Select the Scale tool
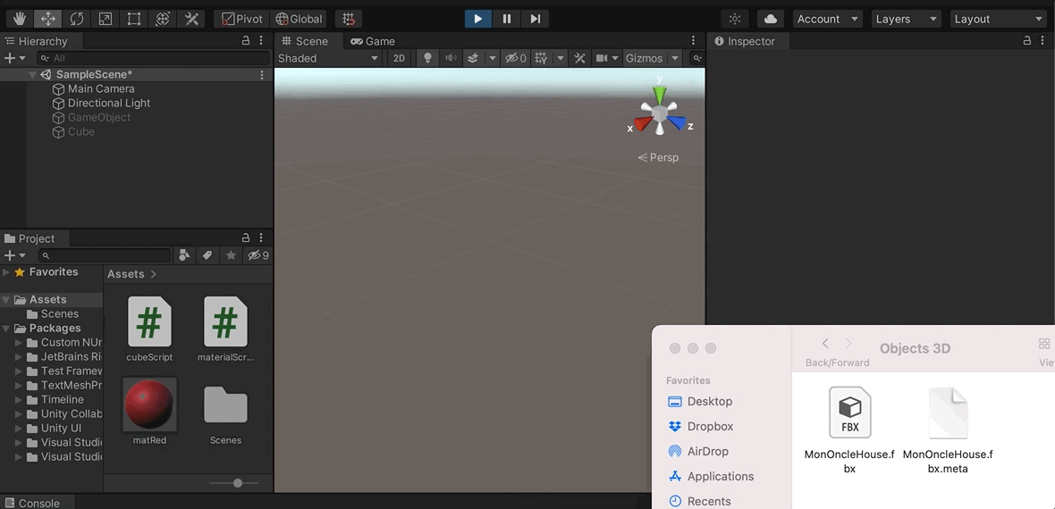 coord(105,19)
